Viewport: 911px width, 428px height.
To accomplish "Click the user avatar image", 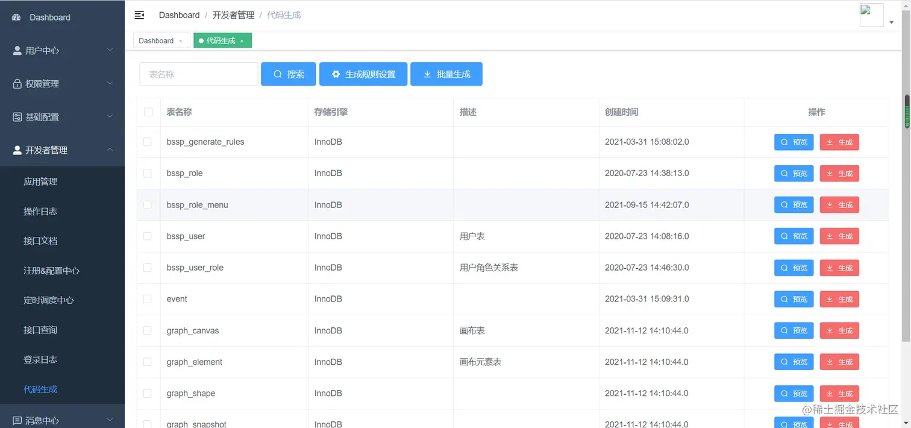I will pos(871,15).
